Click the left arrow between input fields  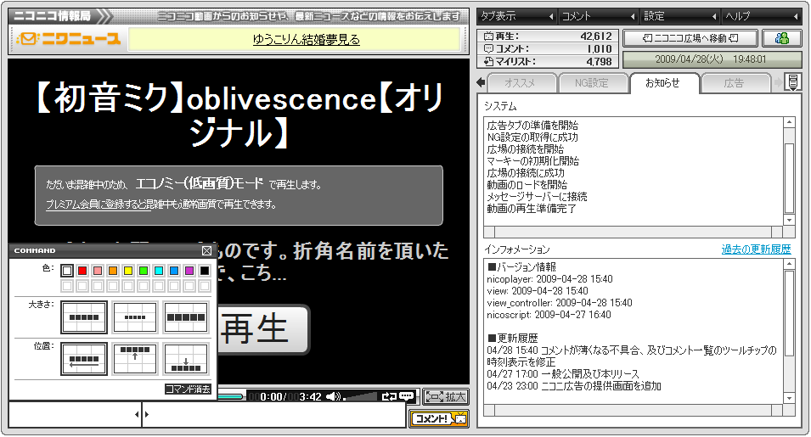pyautogui.click(x=137, y=414)
